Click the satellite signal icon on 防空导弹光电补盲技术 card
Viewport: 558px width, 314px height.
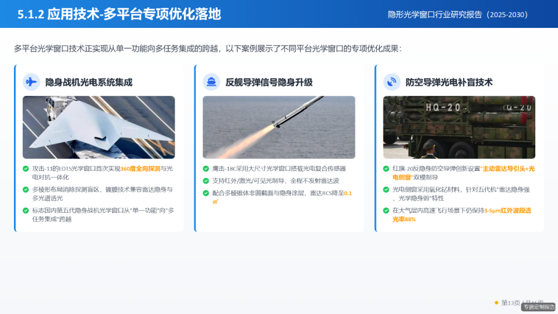click(392, 82)
